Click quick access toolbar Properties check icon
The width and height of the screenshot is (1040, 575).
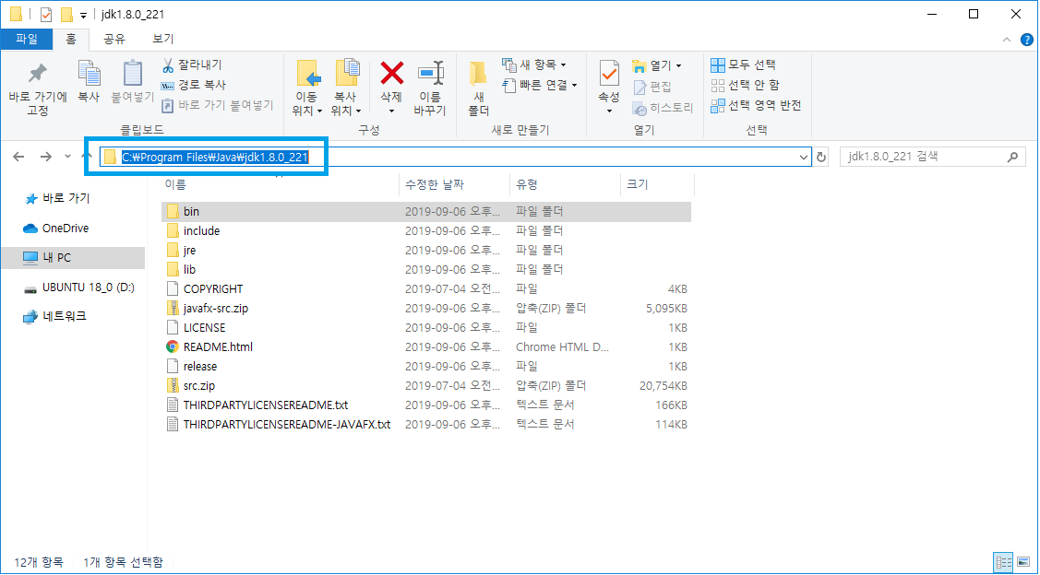coord(46,14)
